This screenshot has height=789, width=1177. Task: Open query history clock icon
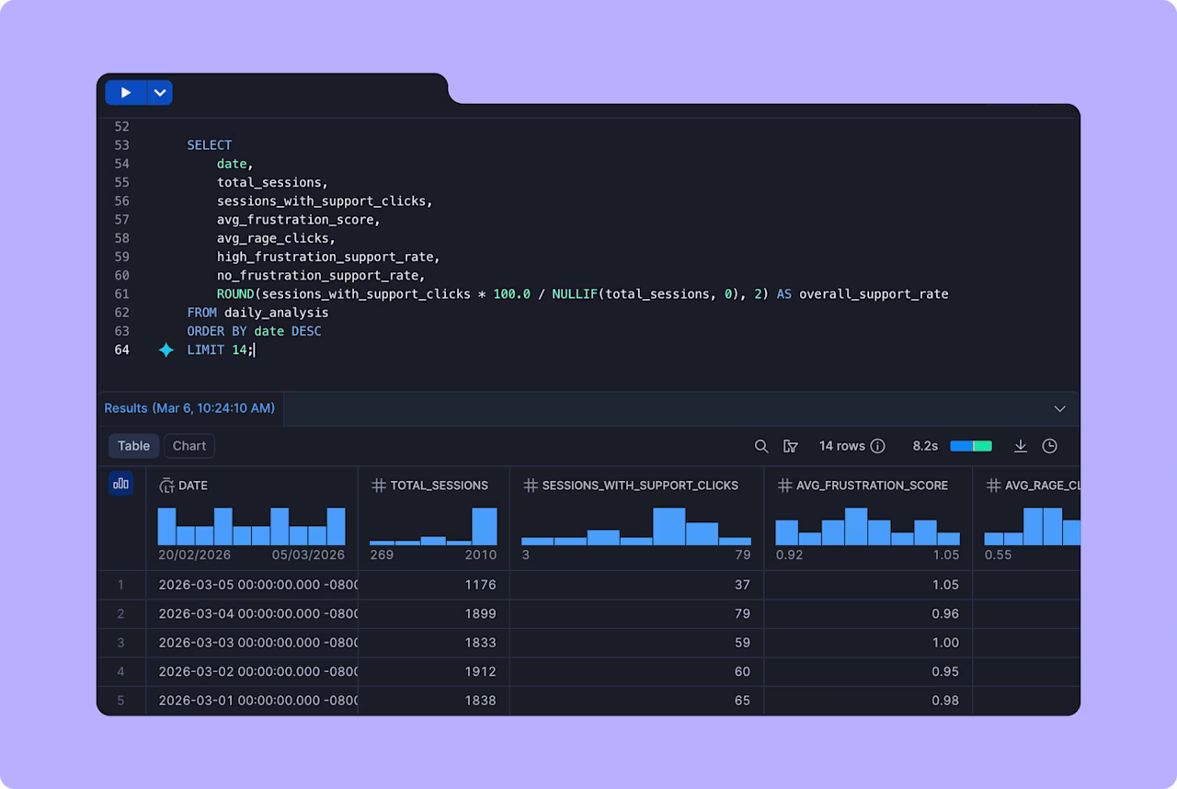tap(1049, 446)
